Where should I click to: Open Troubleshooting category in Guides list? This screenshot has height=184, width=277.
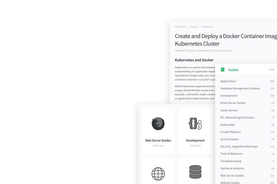231,161
